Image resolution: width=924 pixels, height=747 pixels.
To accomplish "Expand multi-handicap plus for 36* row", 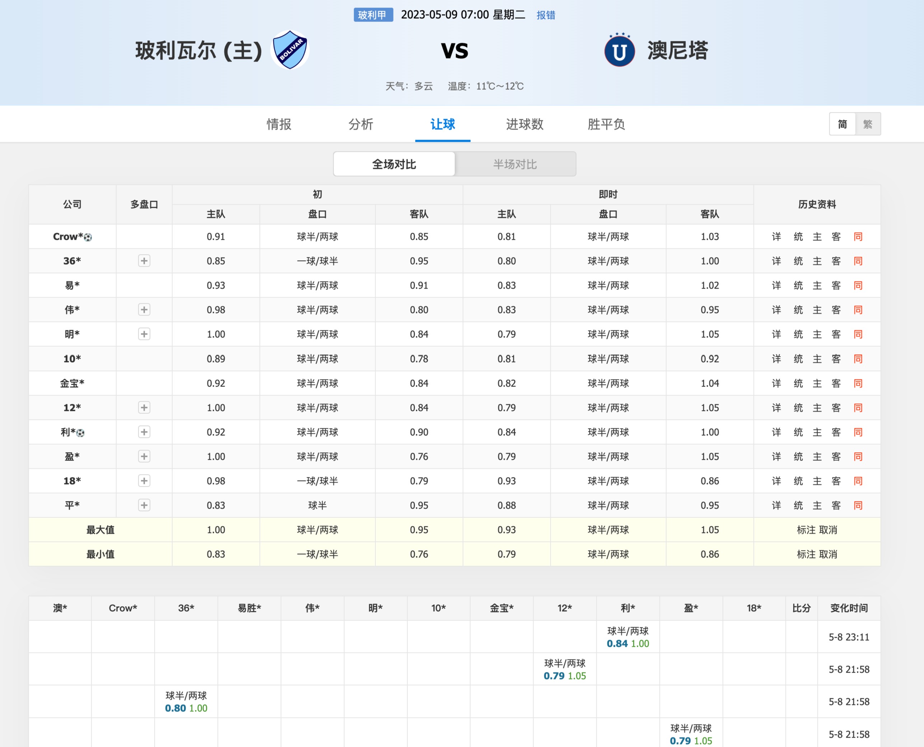I will (x=144, y=261).
